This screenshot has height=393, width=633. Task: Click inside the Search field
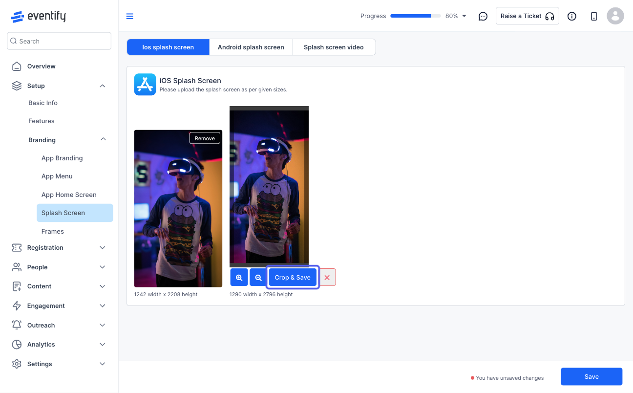click(x=59, y=41)
